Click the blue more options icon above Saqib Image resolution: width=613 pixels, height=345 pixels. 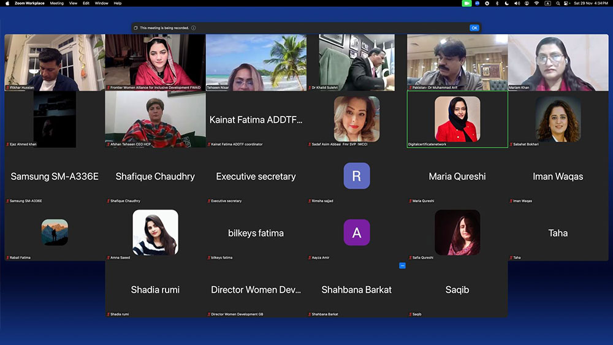coord(402,265)
